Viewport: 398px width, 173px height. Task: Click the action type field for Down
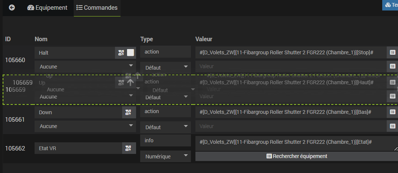tap(165, 111)
